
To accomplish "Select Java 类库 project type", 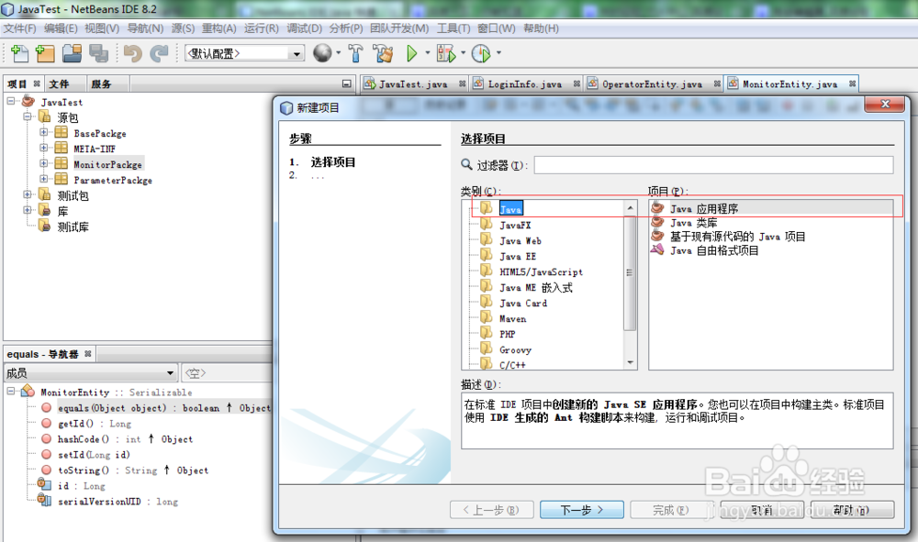I will (x=693, y=223).
